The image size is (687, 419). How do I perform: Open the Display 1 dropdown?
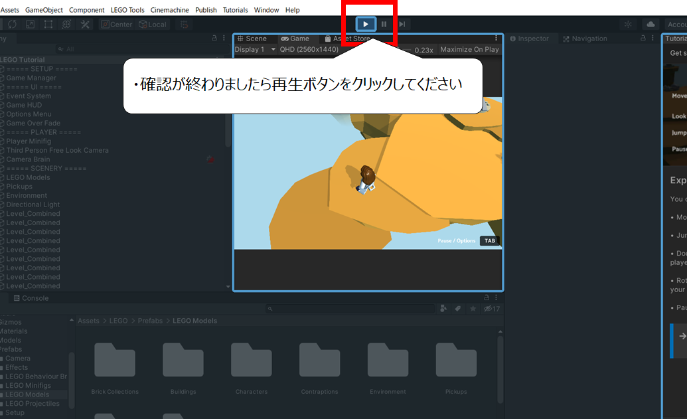255,50
